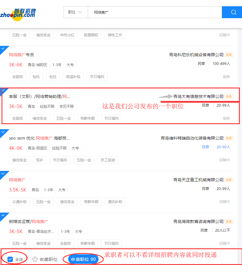Open the seo sem 优化 网络推广 job title
Viewport: 242px width, 265px height.
(39, 138)
